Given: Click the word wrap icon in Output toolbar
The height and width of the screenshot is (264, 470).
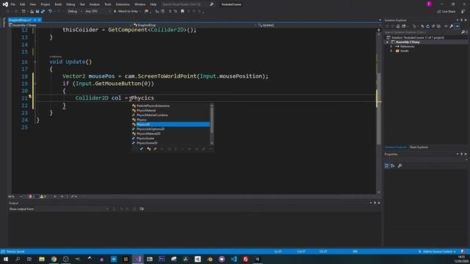Looking at the screenshot, I should [x=142, y=209].
